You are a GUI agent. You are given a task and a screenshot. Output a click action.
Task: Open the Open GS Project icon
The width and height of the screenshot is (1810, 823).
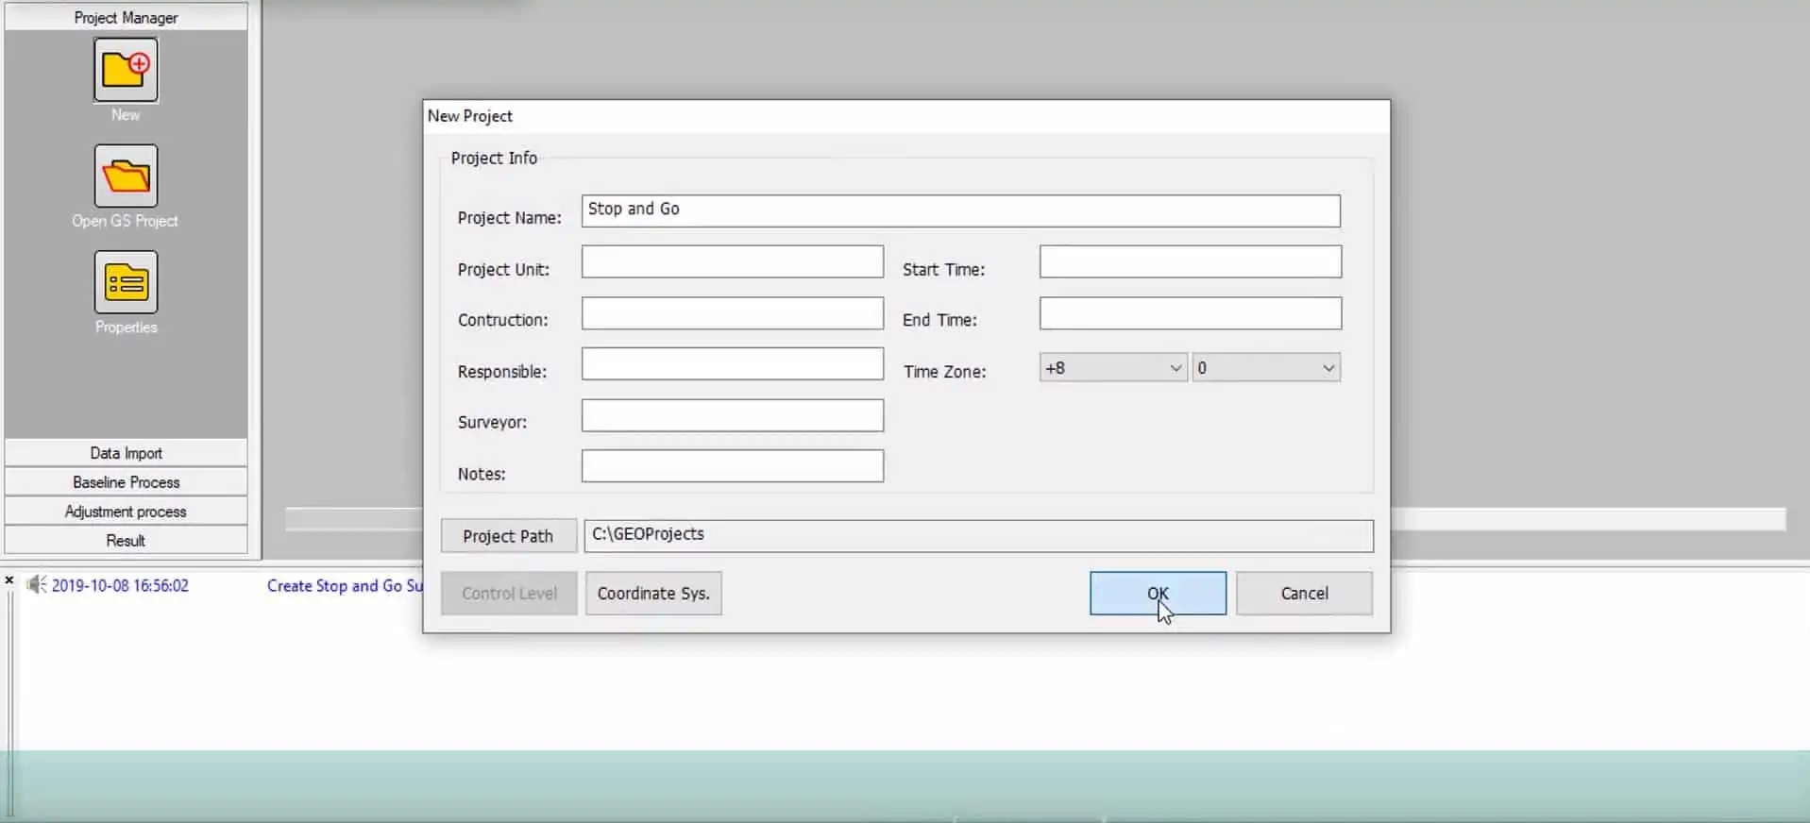(126, 176)
